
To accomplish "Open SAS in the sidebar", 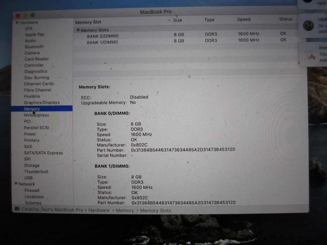I will click(x=28, y=146).
